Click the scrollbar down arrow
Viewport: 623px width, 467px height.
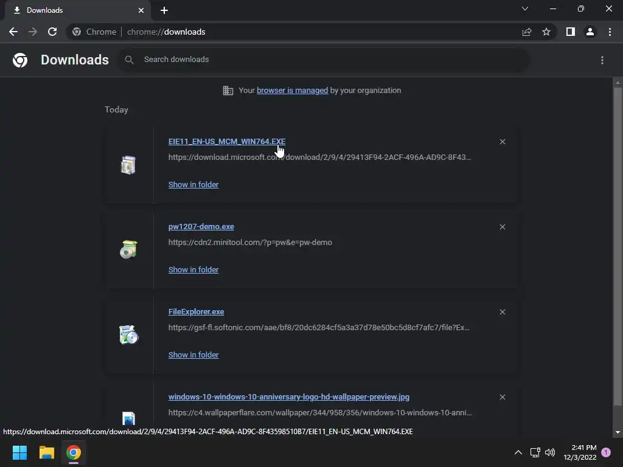click(x=618, y=432)
